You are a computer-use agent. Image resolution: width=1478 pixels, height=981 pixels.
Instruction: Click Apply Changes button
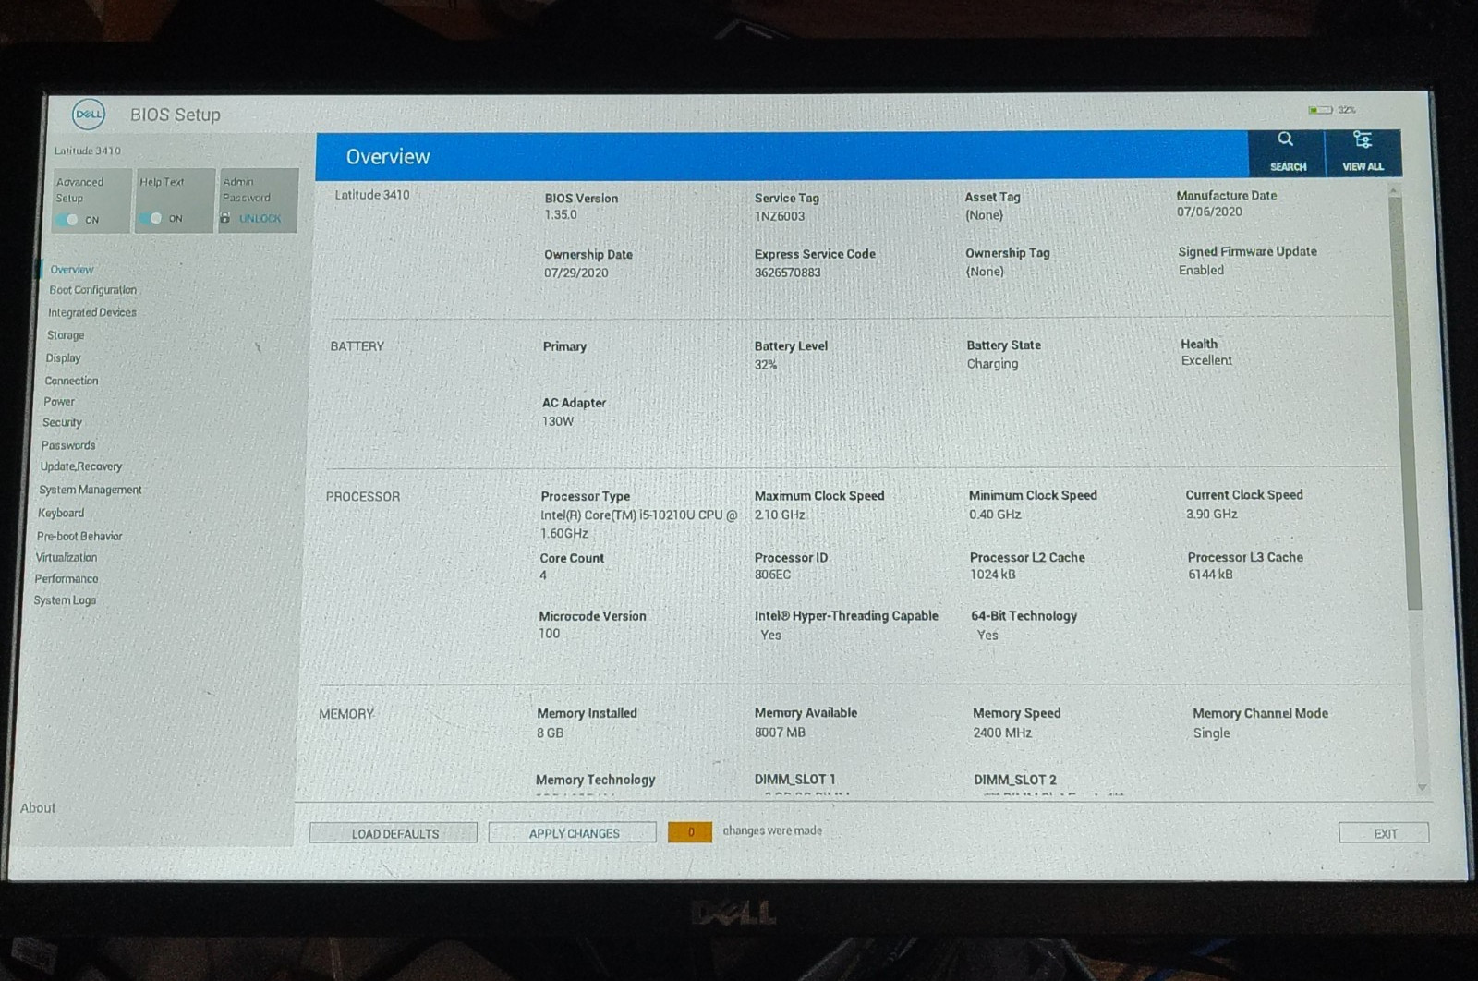[x=573, y=832]
